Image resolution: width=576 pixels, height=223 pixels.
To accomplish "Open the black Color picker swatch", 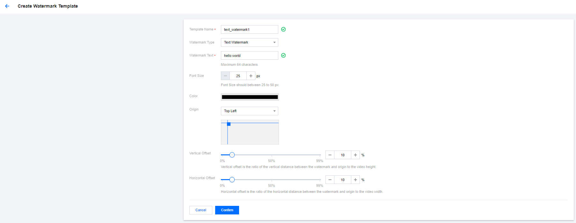I will pos(250,97).
